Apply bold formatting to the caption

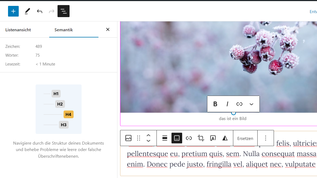[x=215, y=104]
